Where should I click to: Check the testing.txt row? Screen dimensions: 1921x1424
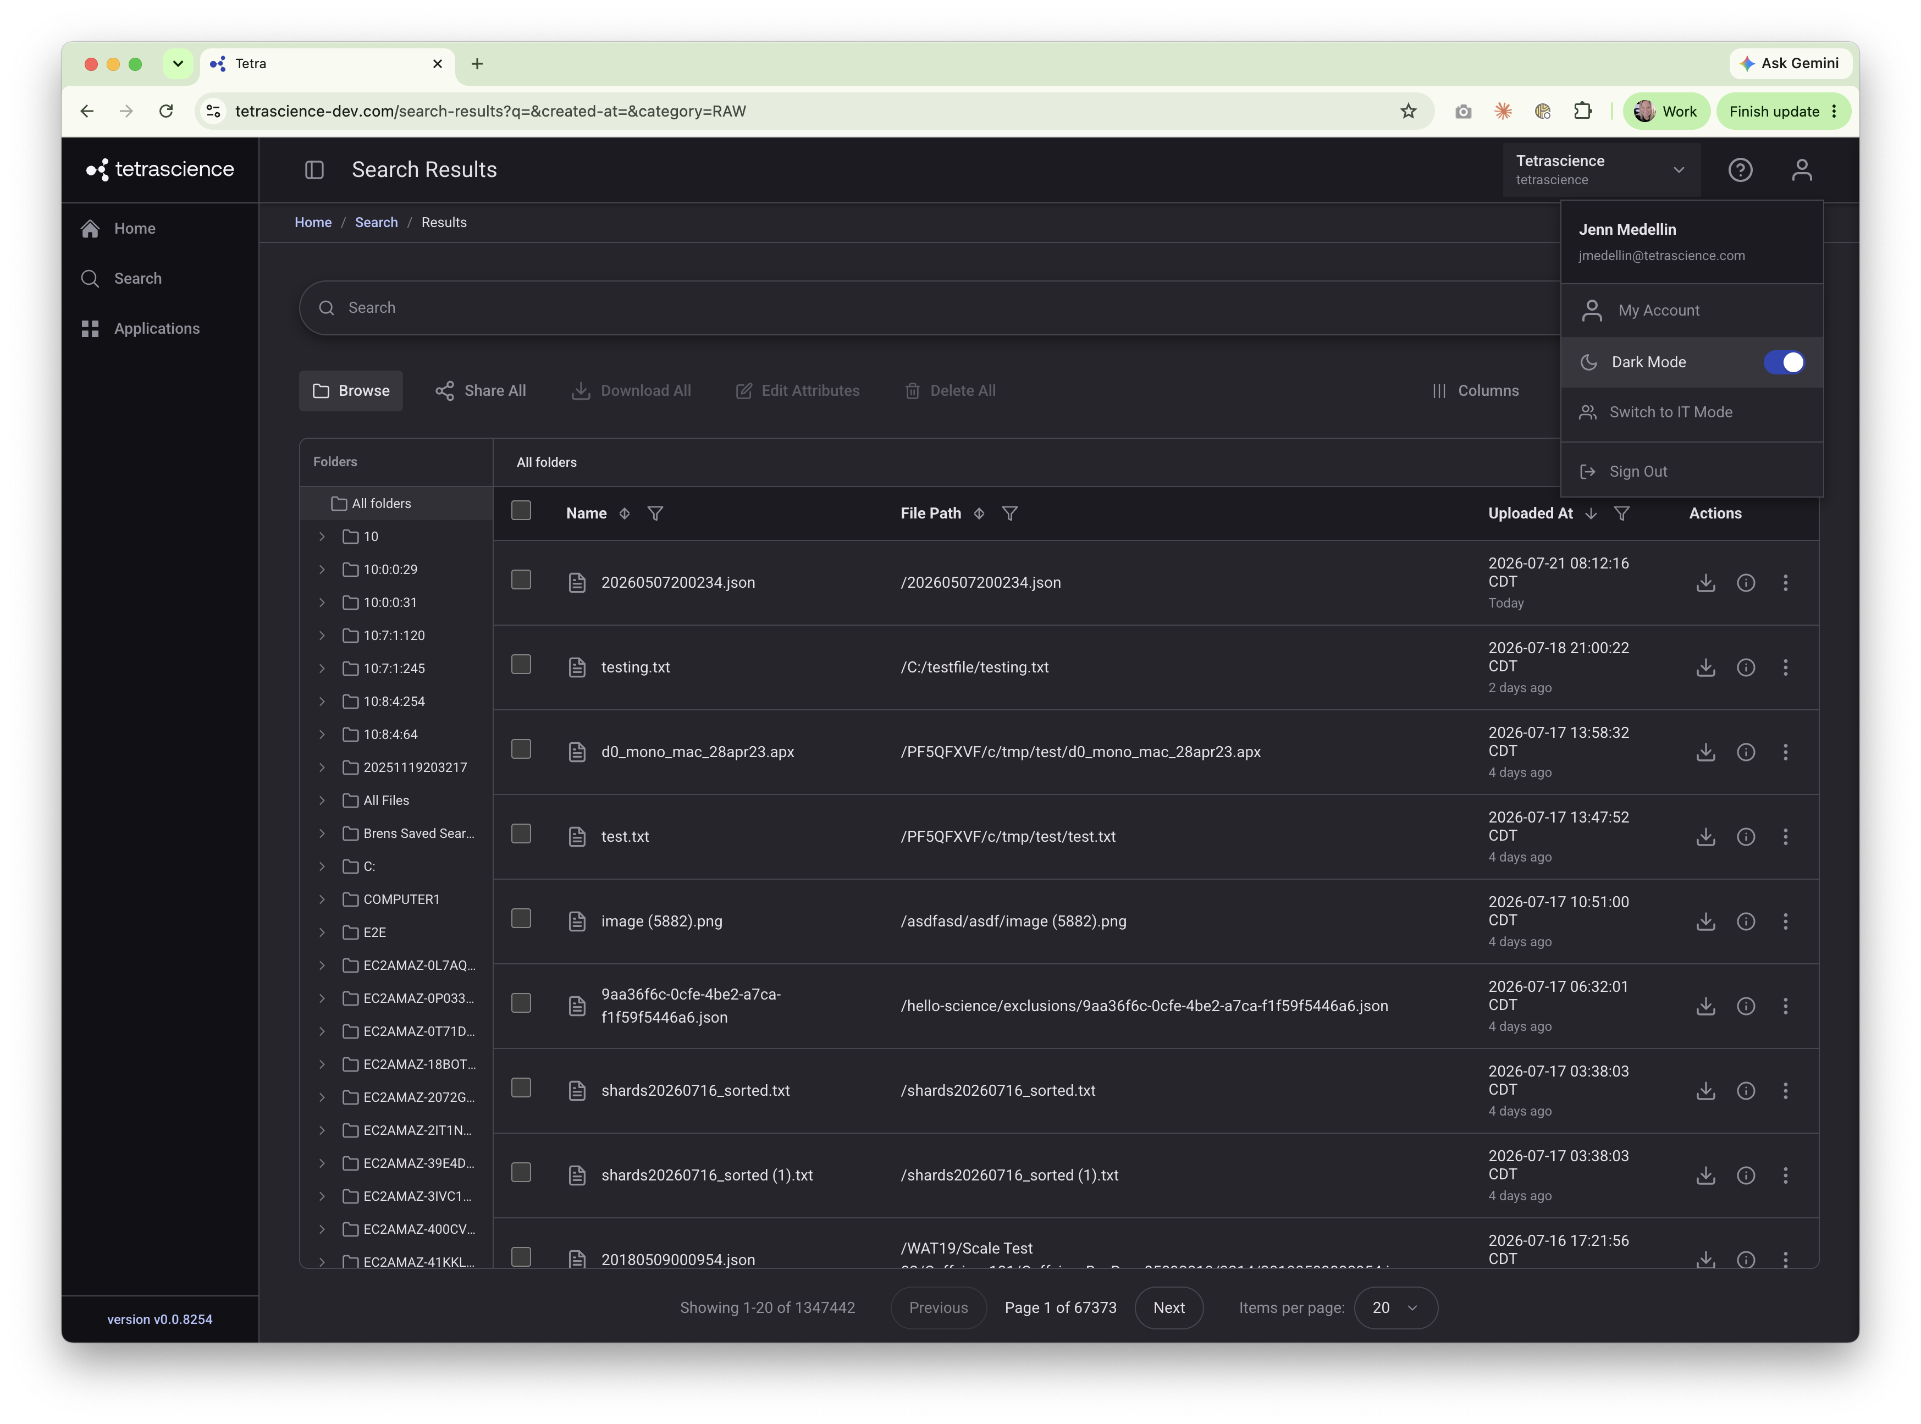click(521, 664)
